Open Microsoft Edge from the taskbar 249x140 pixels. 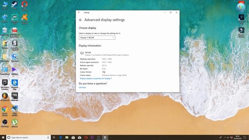(x=61, y=137)
